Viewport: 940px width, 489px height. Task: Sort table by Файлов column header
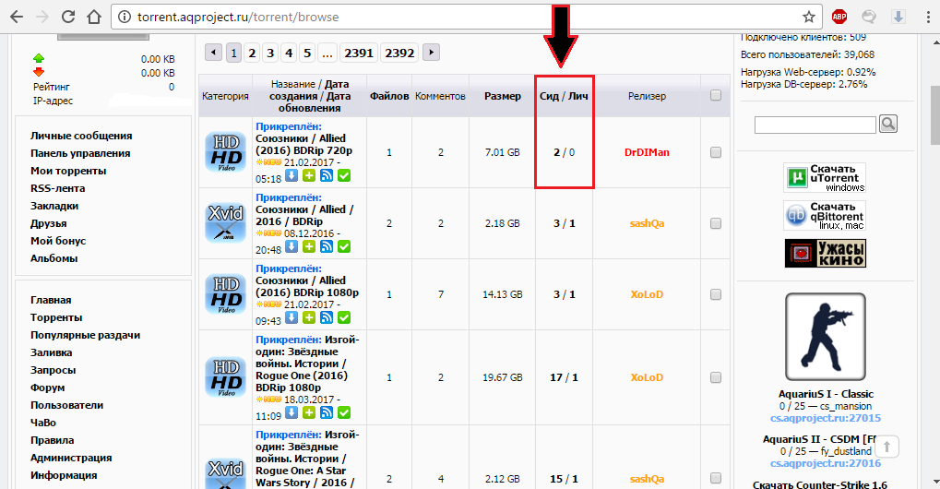(389, 96)
